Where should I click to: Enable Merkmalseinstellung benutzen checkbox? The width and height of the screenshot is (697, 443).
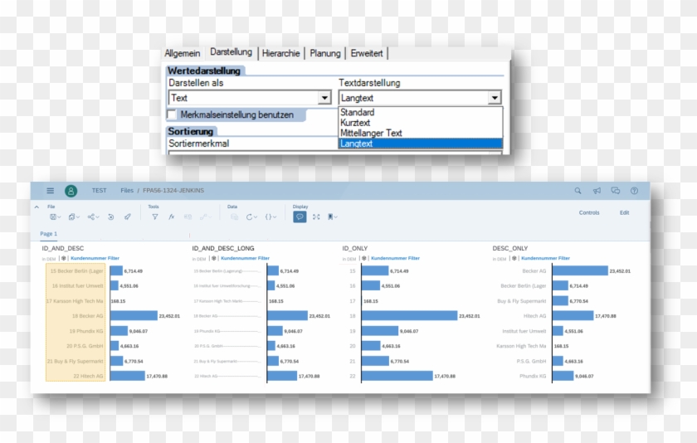[173, 114]
